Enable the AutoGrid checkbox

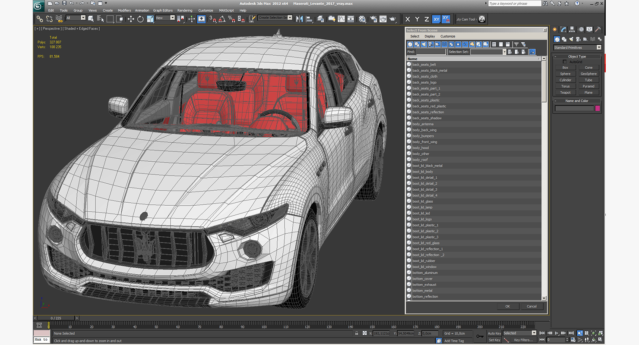coord(565,62)
